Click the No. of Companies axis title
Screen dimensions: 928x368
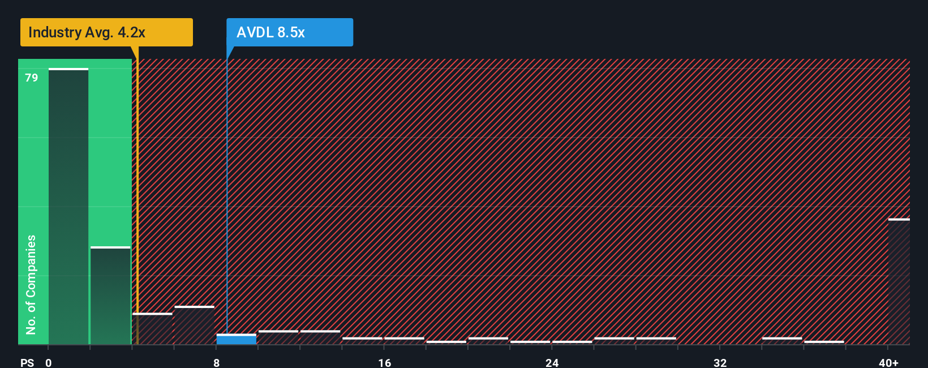click(31, 284)
